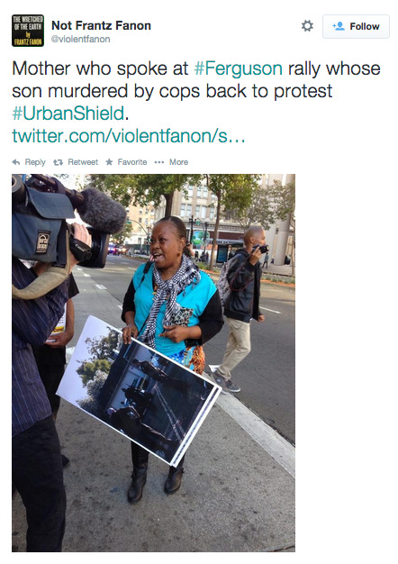Click the Follow button
The width and height of the screenshot is (398, 564).
click(356, 26)
